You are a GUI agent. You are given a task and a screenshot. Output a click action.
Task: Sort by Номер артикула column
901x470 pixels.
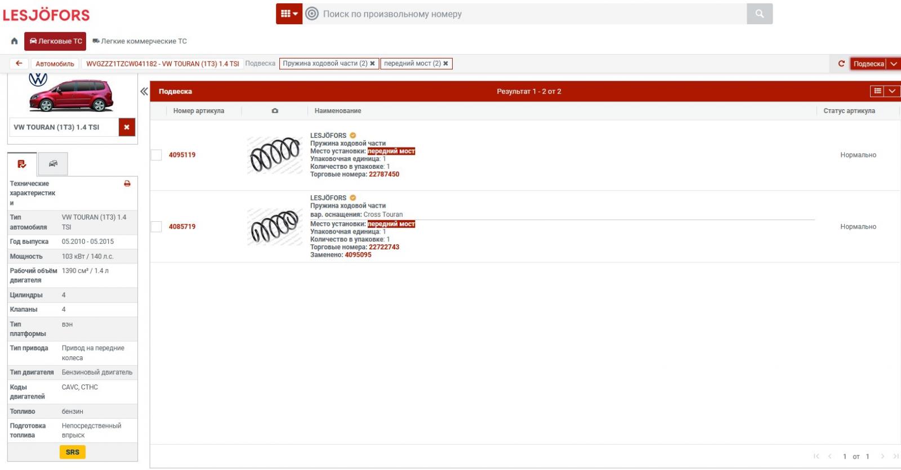199,111
